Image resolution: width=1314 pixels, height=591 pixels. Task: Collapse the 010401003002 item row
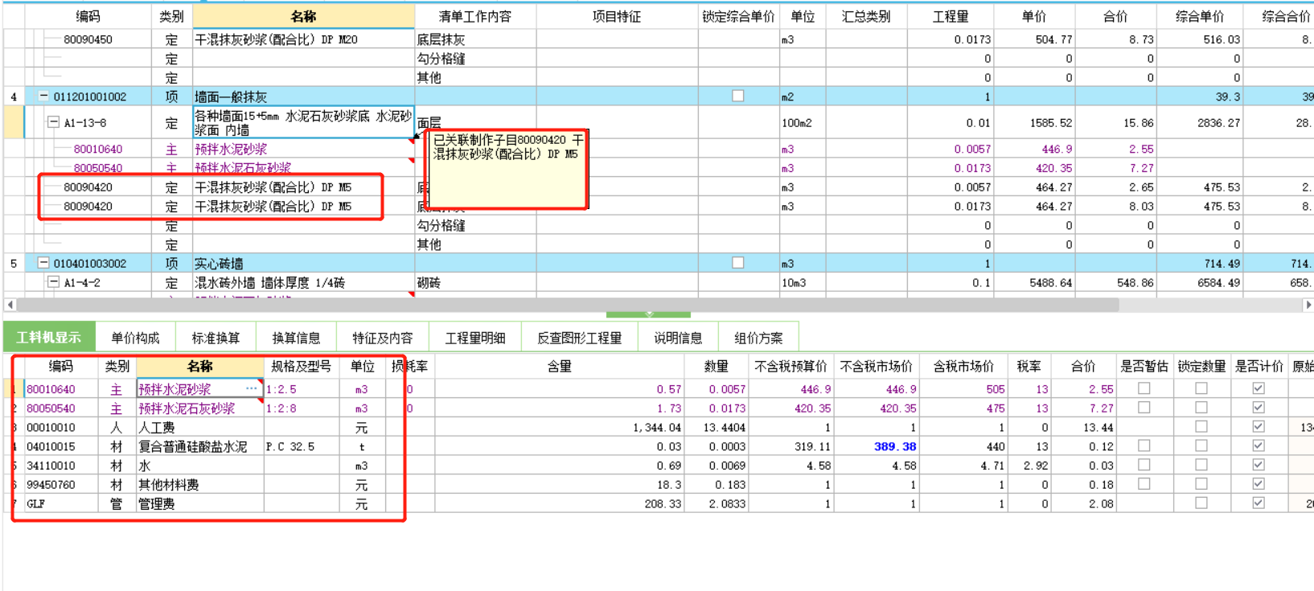(43, 263)
